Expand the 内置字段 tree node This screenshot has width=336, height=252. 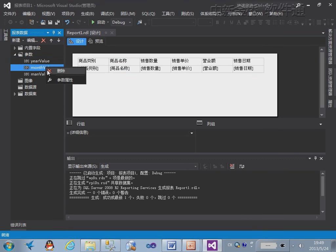click(15, 48)
